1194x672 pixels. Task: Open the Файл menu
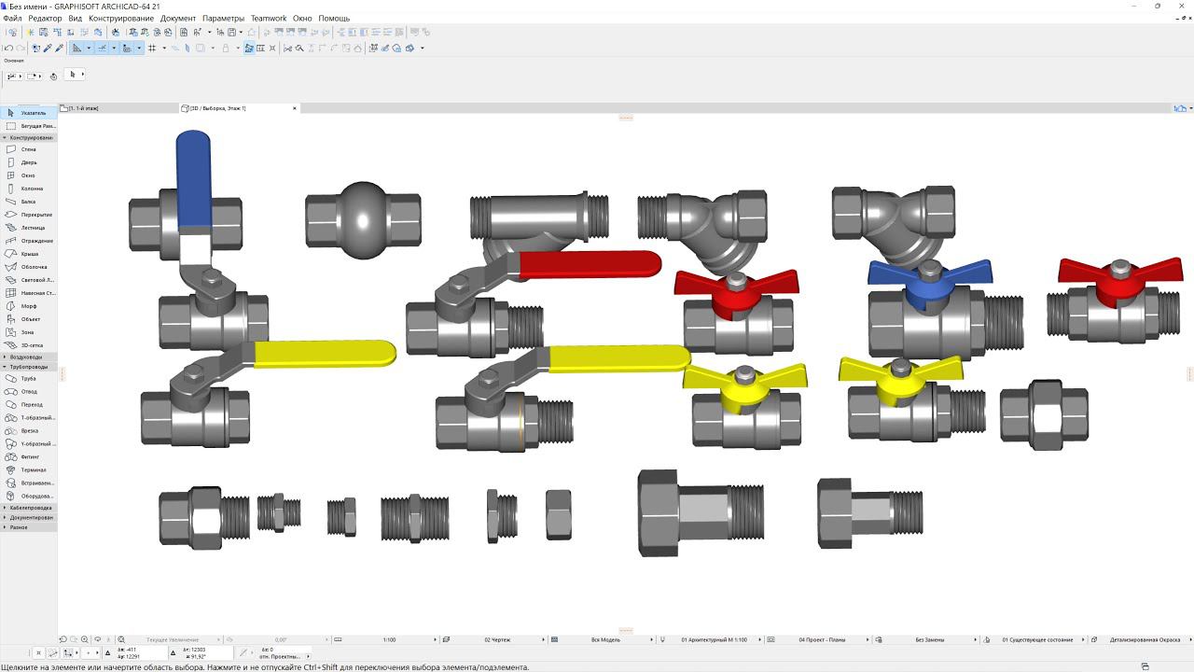(12, 19)
